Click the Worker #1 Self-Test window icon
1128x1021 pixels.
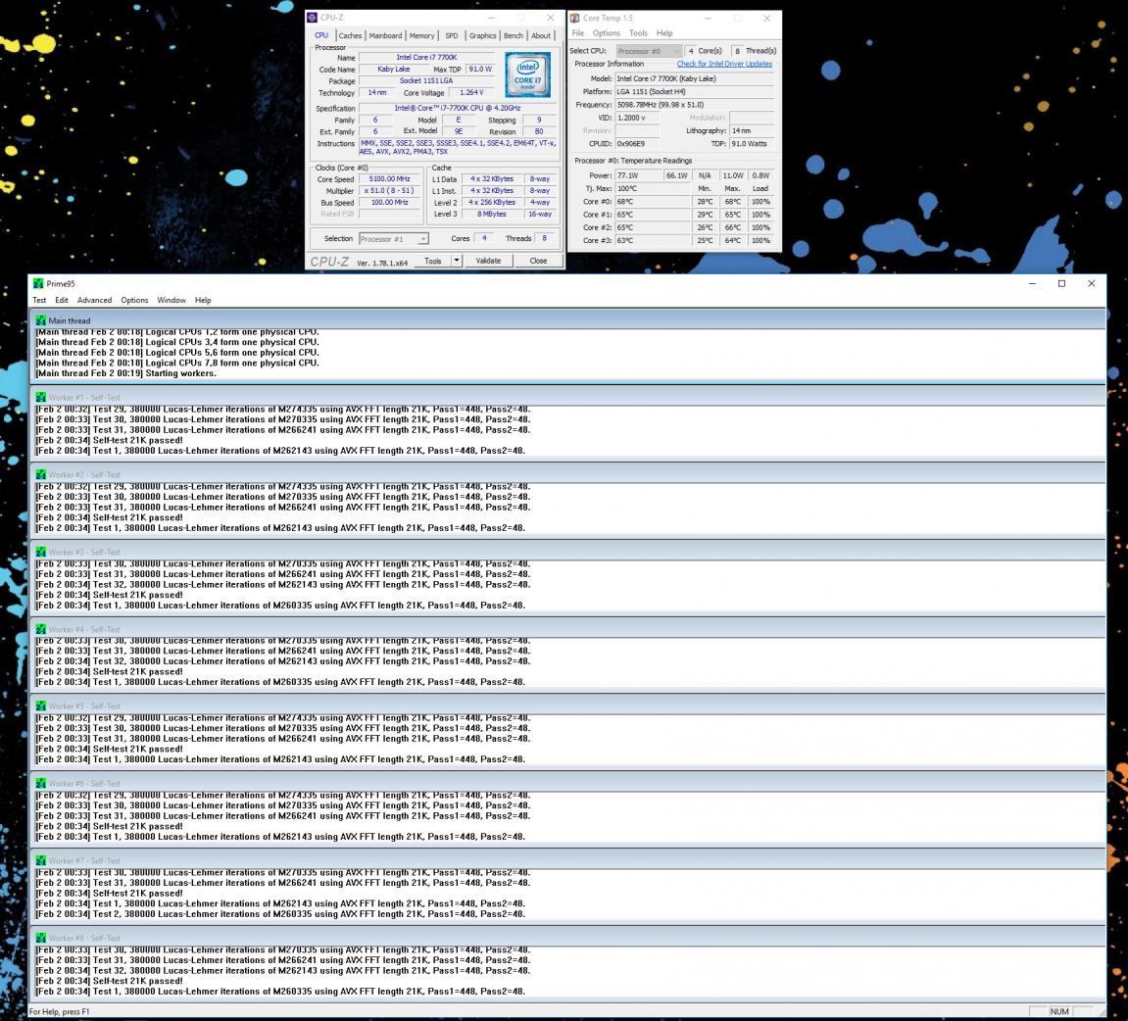click(x=41, y=398)
